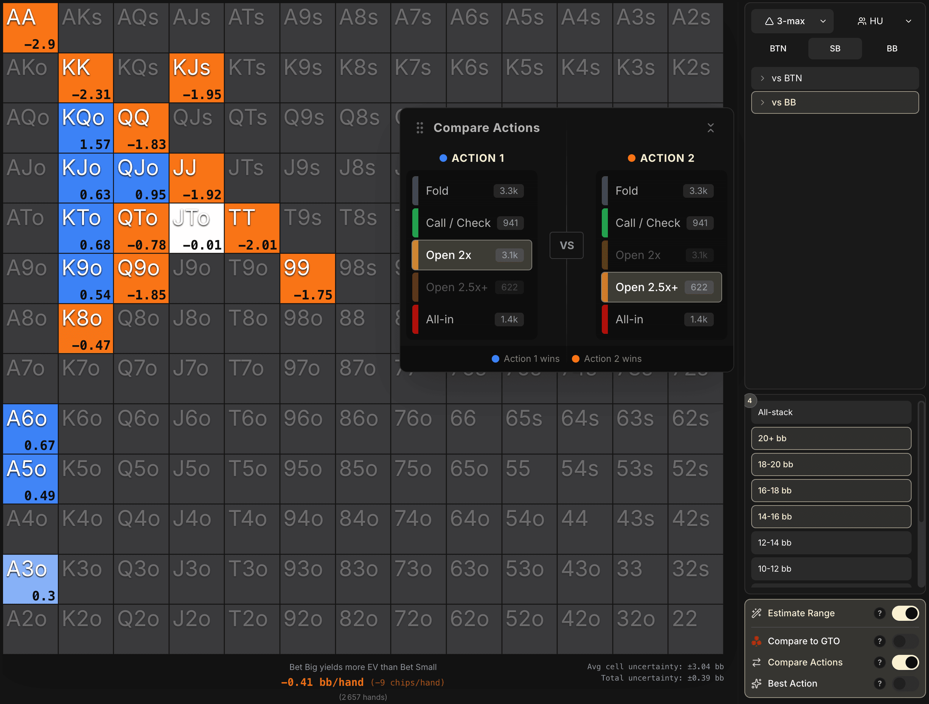Screen dimensions: 929x704
Task: Choose the 16-18 bb stack filter
Action: 831,490
